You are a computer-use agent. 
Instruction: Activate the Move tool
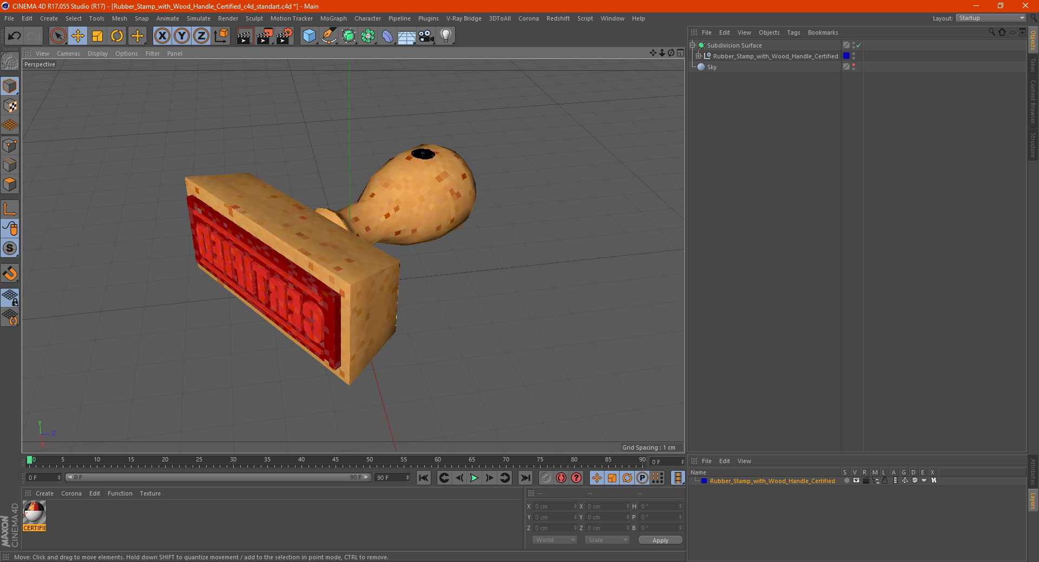tap(78, 36)
